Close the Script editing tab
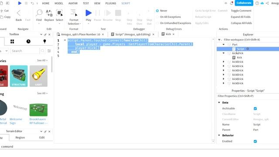The height and width of the screenshot is (157, 279). [153, 34]
